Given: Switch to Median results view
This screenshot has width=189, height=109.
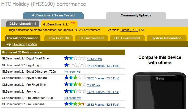Looking at the screenshot, I should click(32, 44).
